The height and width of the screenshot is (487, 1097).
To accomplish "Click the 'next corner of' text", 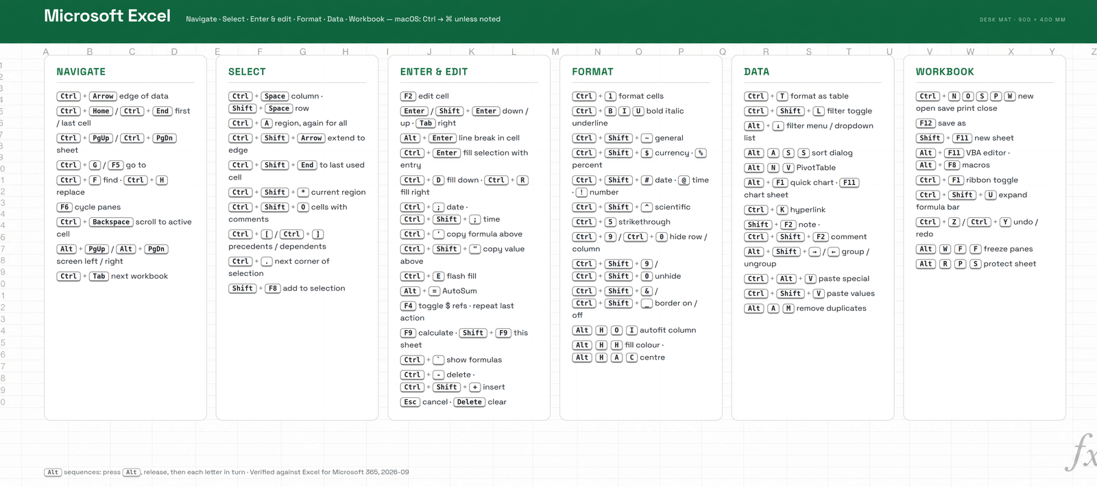I will [x=302, y=262].
